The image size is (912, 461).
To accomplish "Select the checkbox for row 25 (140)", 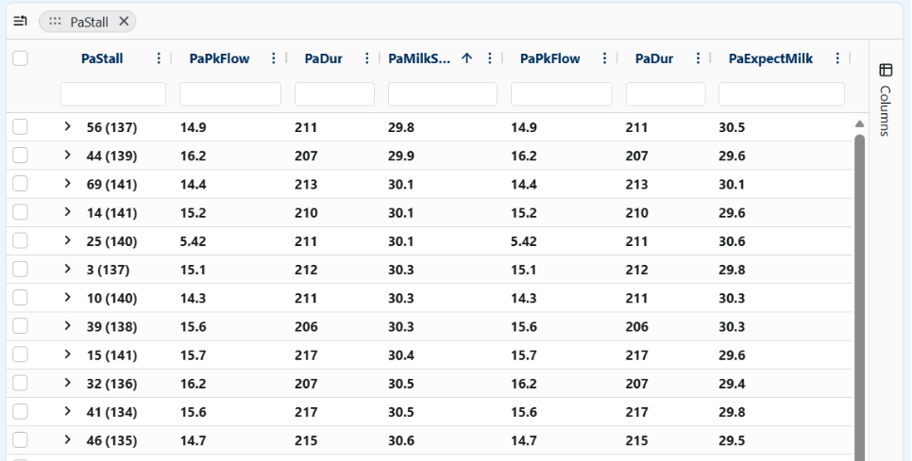I will pyautogui.click(x=21, y=241).
